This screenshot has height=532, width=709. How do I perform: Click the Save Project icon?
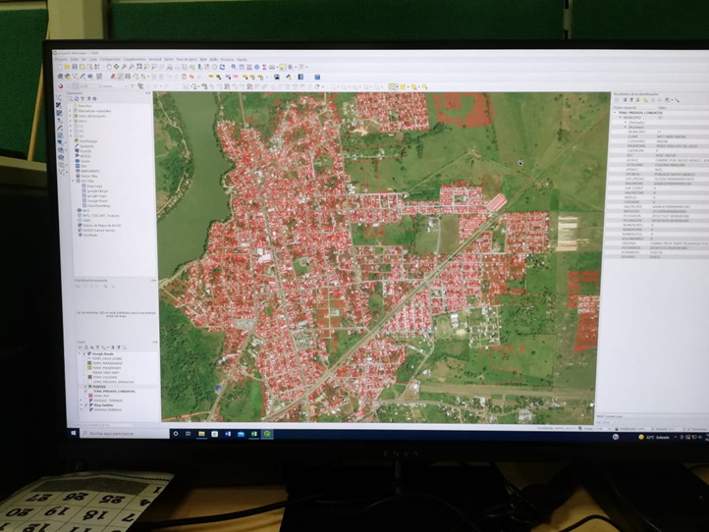[x=75, y=67]
